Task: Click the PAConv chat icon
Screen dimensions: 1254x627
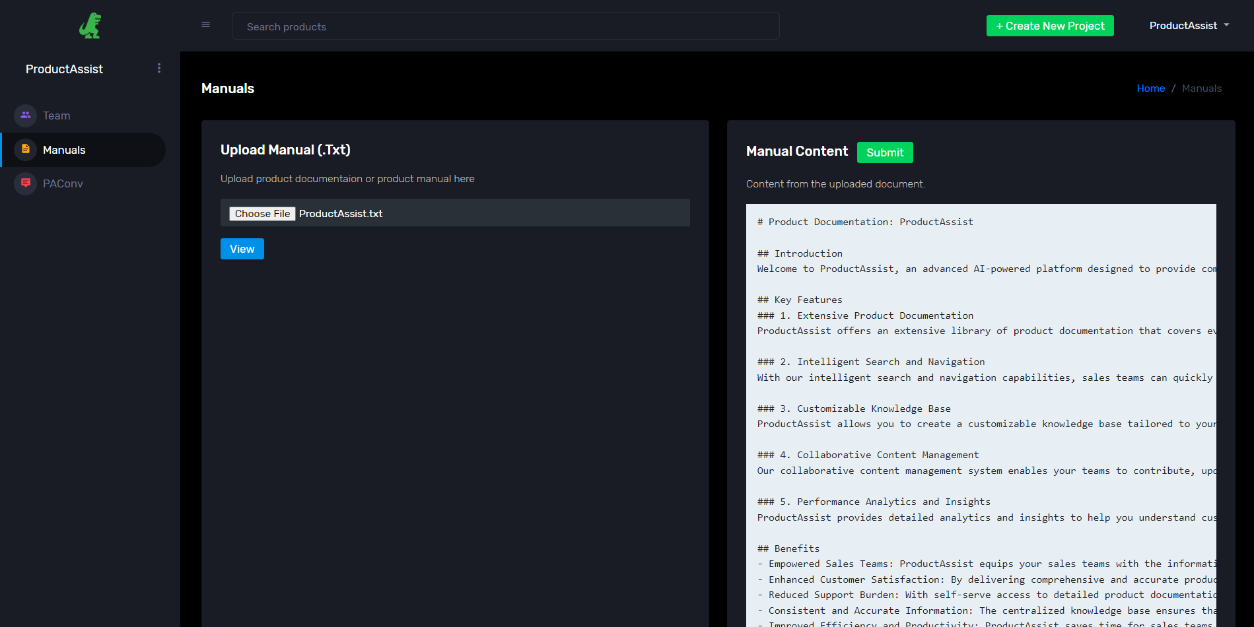Action: [25, 183]
